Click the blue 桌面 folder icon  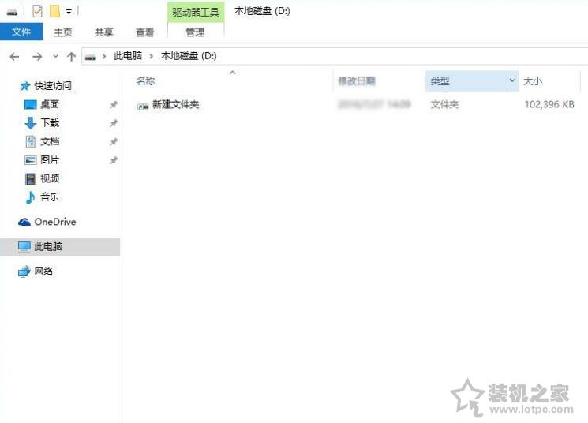[30, 105]
